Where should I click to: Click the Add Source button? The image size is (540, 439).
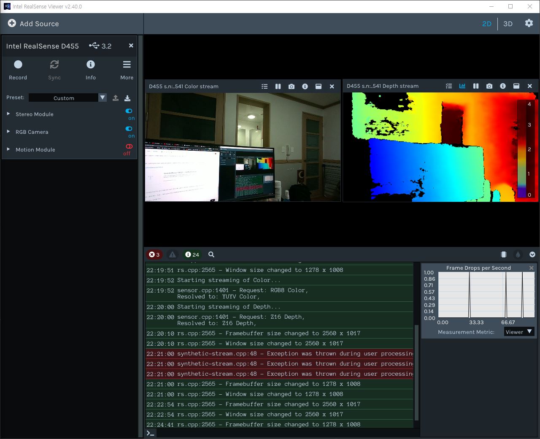pos(34,24)
